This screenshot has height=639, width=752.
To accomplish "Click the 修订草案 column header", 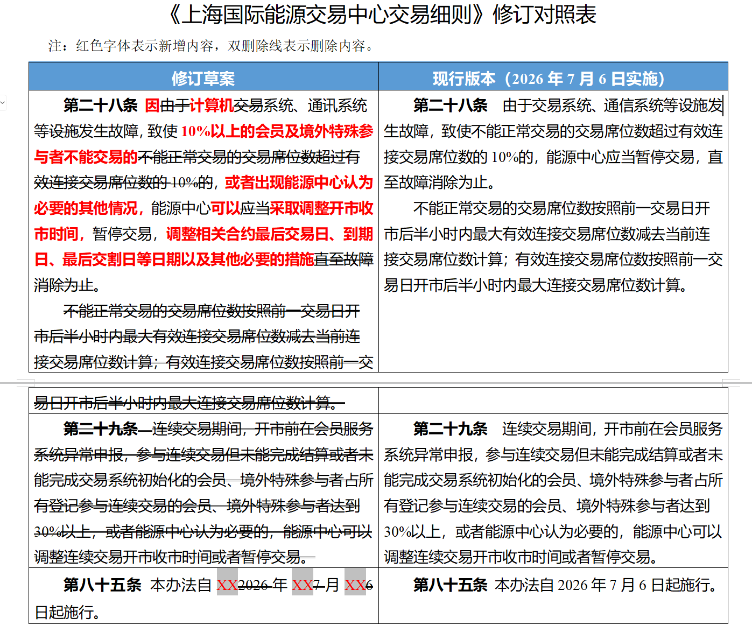I will (203, 79).
